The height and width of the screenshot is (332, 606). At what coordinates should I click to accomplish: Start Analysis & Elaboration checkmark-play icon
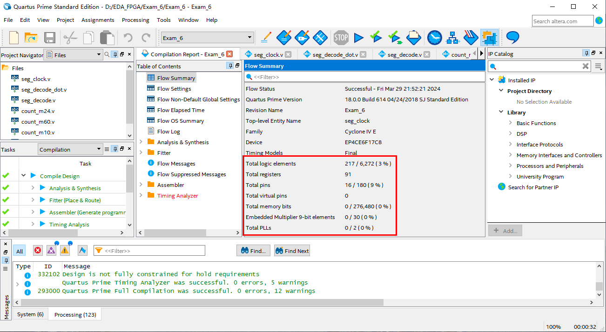click(376, 38)
